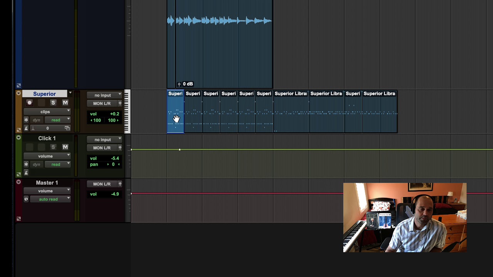
Task: Open the read automation dropdown on Click 1
Action: (x=57, y=165)
